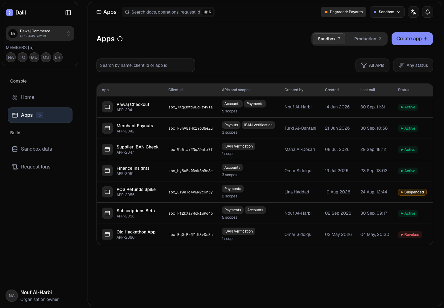Click the docs and operations search box
This screenshot has height=308, width=444.
168,12
